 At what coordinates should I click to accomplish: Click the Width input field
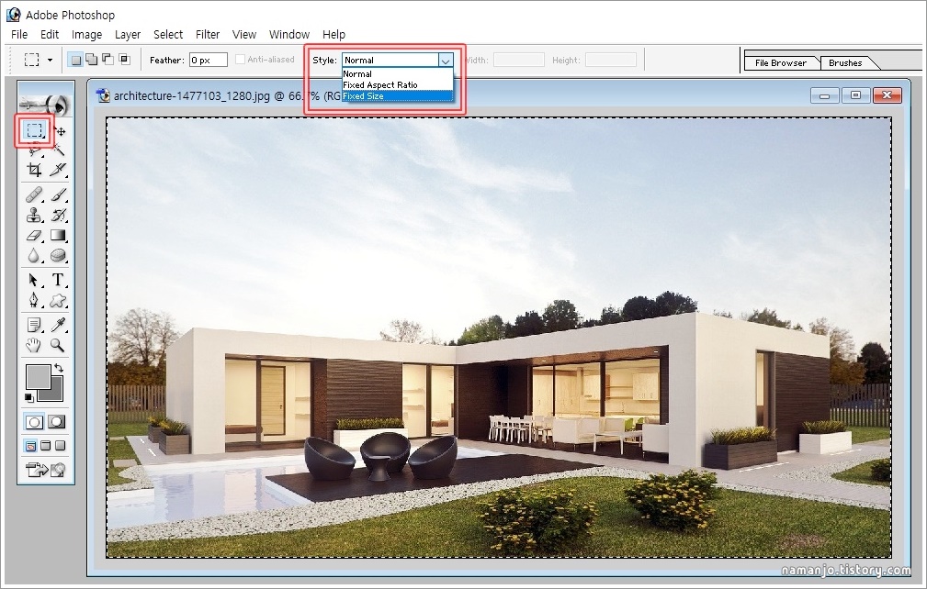pos(518,60)
